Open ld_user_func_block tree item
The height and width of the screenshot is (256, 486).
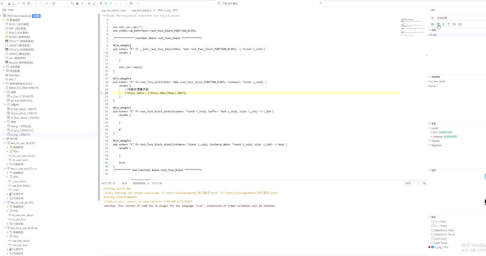(23, 215)
